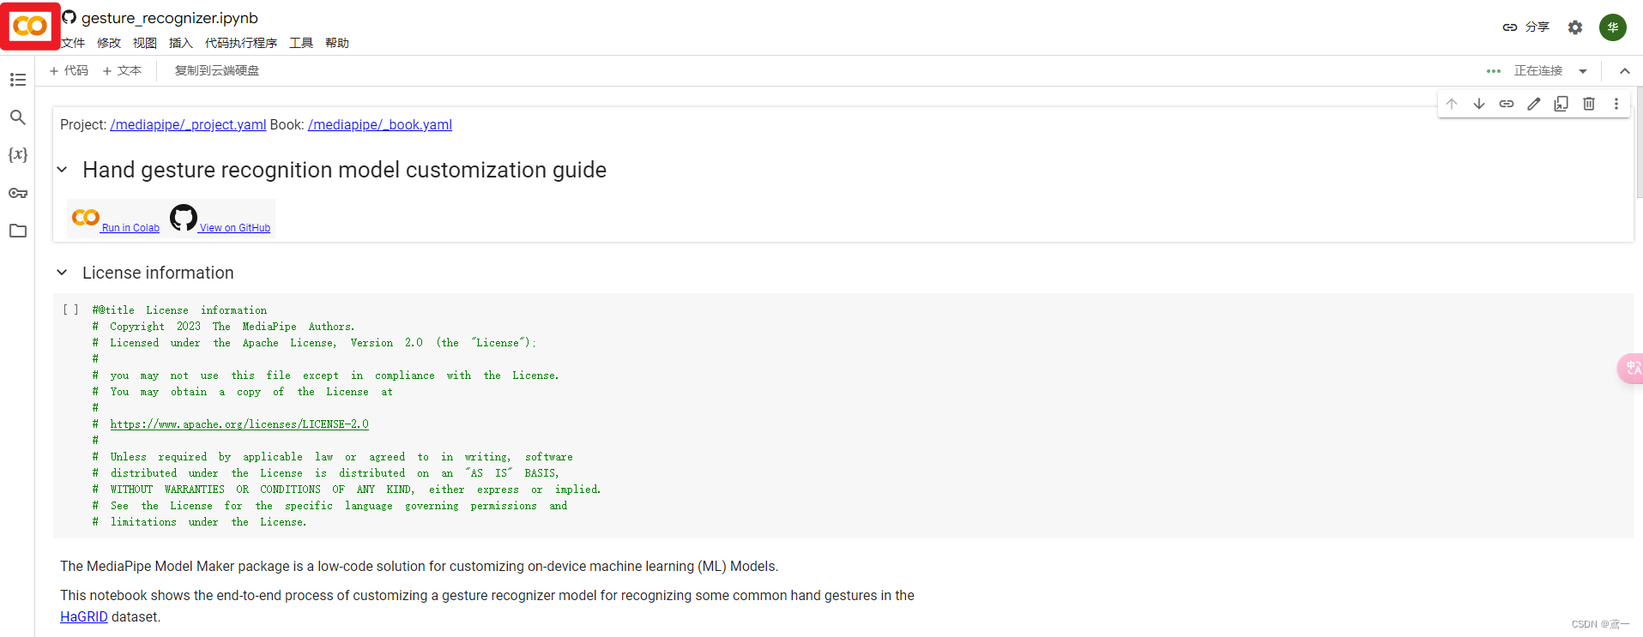
Task: Edit cell using the pencil icon
Action: pos(1534,104)
